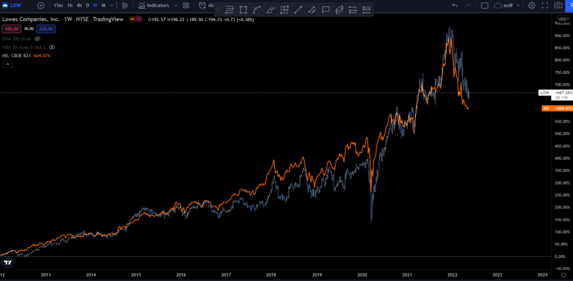This screenshot has width=573, height=281.
Task: Click the TradingView TV logo
Action: (x=7, y=262)
